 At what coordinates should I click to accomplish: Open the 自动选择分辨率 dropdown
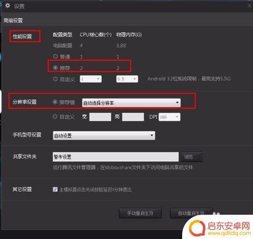pos(132,103)
